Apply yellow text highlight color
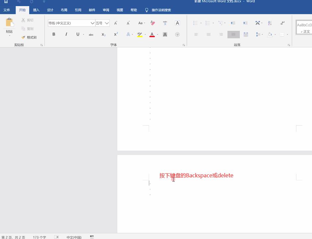The image size is (312, 239). pos(140,34)
